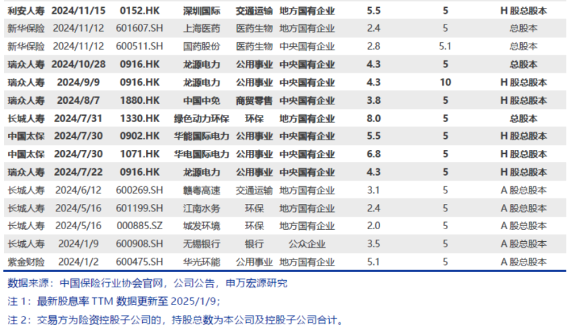
Task: Click the company name 华能国际电力
Action: pyautogui.click(x=202, y=136)
